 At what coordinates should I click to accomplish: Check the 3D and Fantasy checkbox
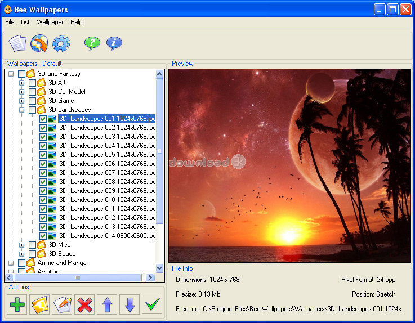coord(22,74)
